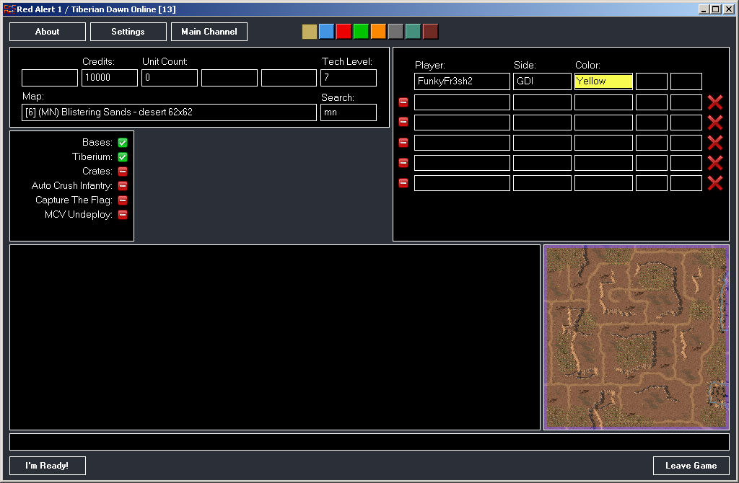The width and height of the screenshot is (739, 483).
Task: Disable the Bases option
Action: click(x=123, y=142)
